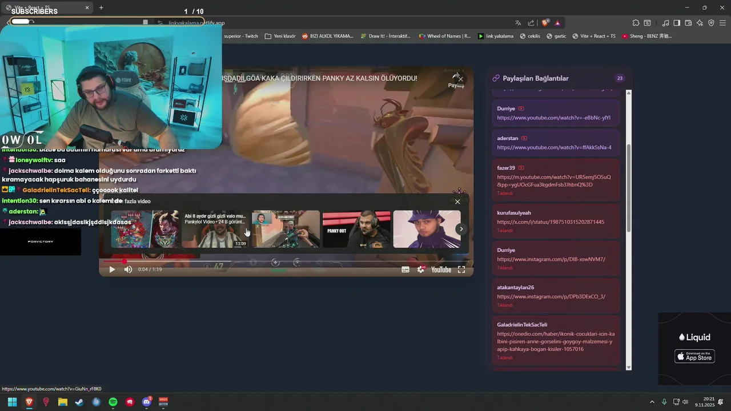
Task: Open the first suggested video with game characters
Action: [144, 229]
